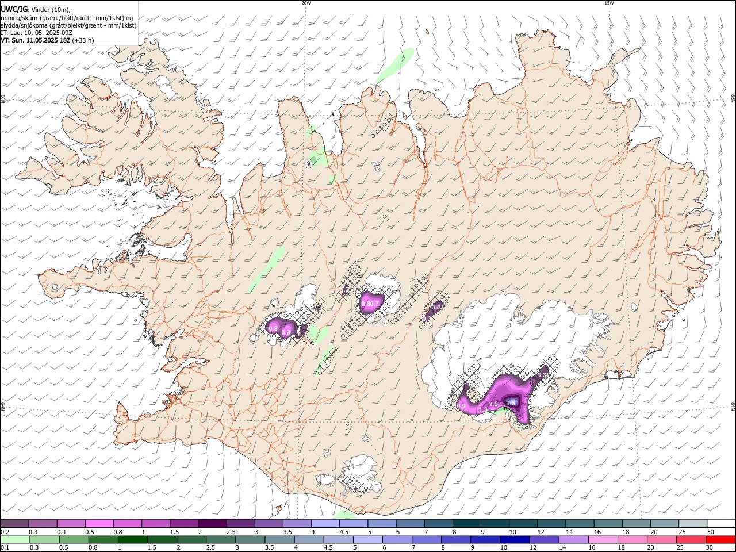This screenshot has width=736, height=552.
Task: Pick snow scale swatch between 8 and 9
Action: point(466,523)
